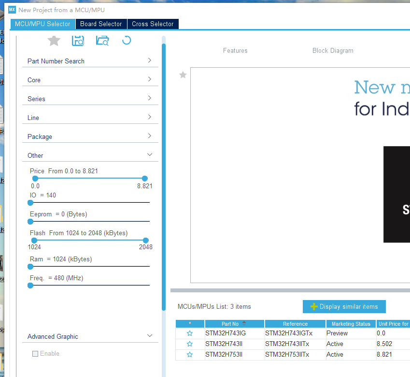Click the STM32H753IITx reference cell
Viewport: 410px width, 377px height.
[295, 354]
